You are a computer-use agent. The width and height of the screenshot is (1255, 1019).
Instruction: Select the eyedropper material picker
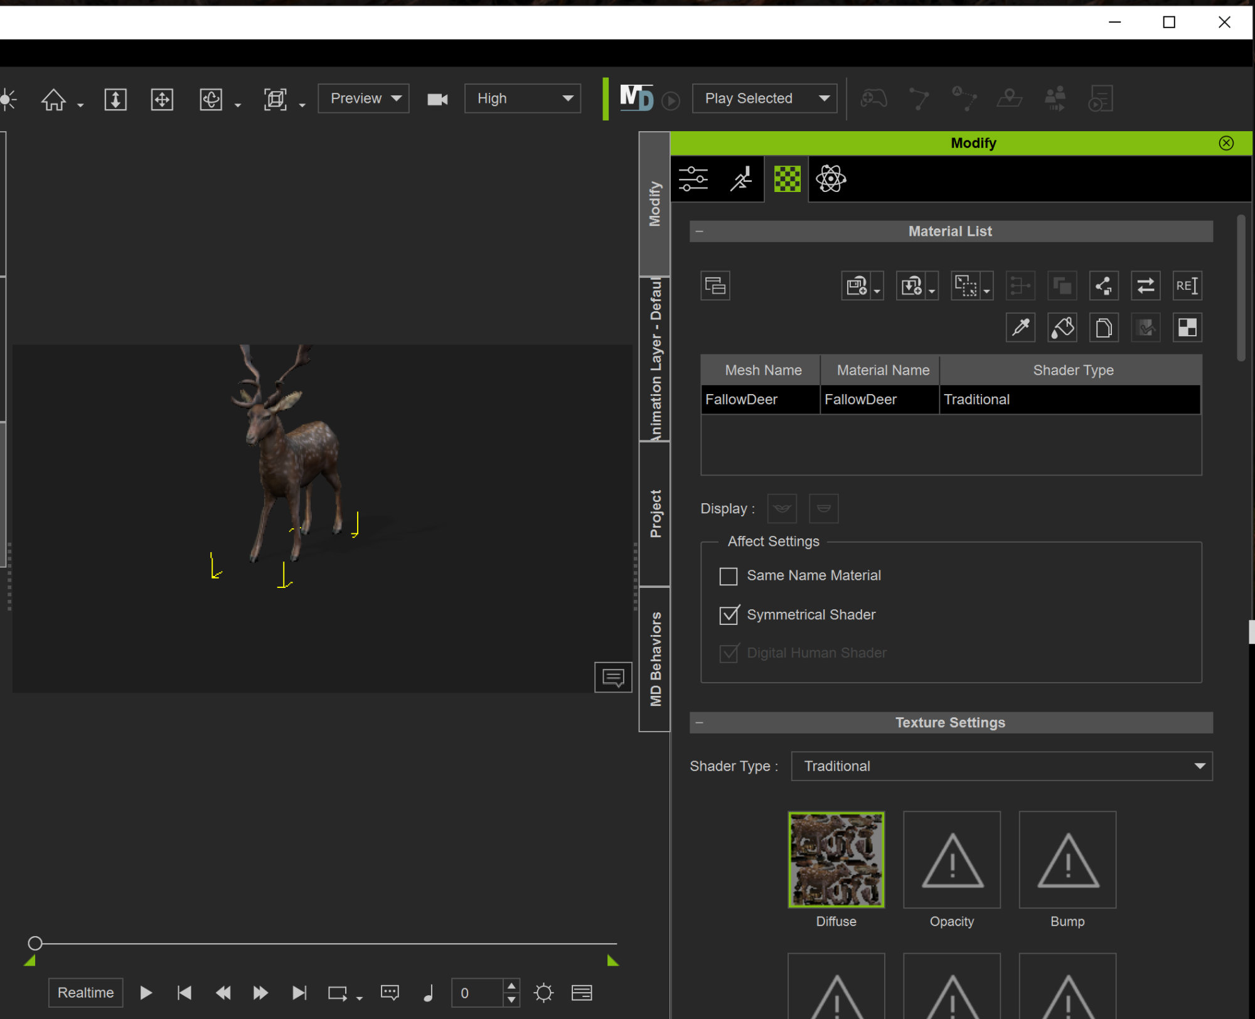click(x=1020, y=328)
